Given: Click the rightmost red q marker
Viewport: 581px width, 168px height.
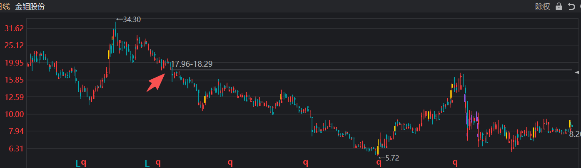Looking at the screenshot, I should click(455, 163).
